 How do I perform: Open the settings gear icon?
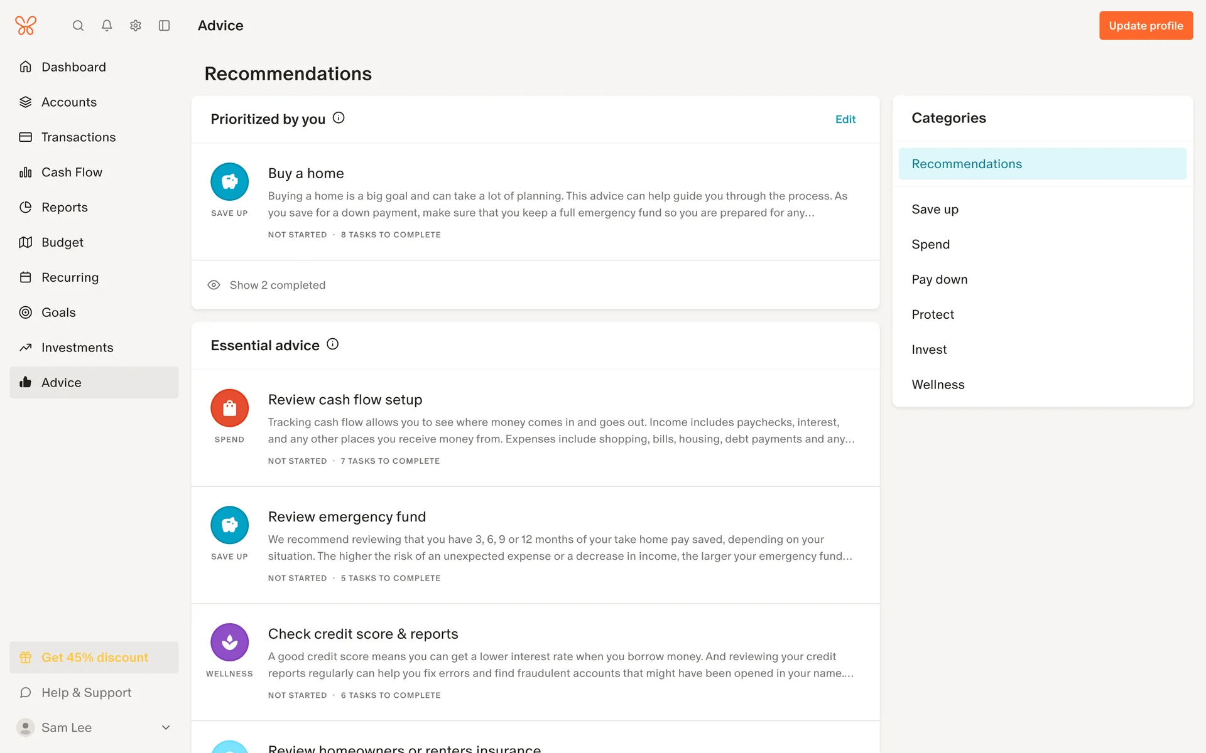pos(136,26)
